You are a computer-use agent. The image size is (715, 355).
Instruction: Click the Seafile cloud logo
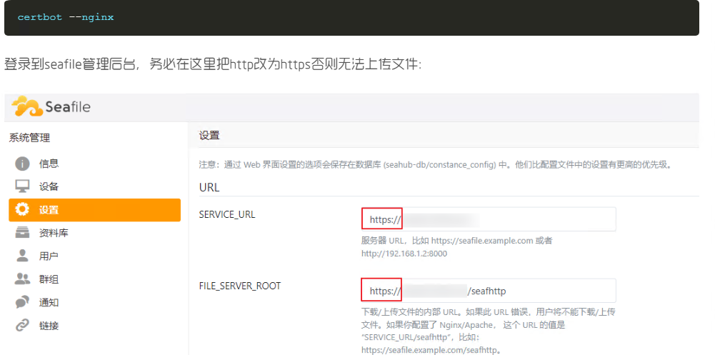tap(27, 106)
